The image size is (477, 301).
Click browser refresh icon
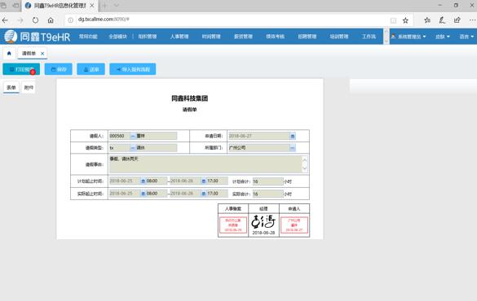pos(36,20)
